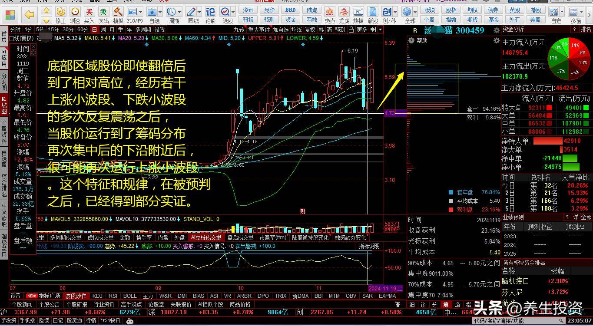This screenshot has width=593, height=326.
Task: Open the 个股公告 announcements tab
Action: [50, 304]
